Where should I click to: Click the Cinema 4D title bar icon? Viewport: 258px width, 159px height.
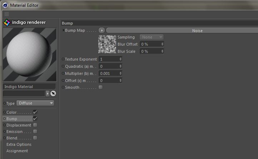pos(5,5)
